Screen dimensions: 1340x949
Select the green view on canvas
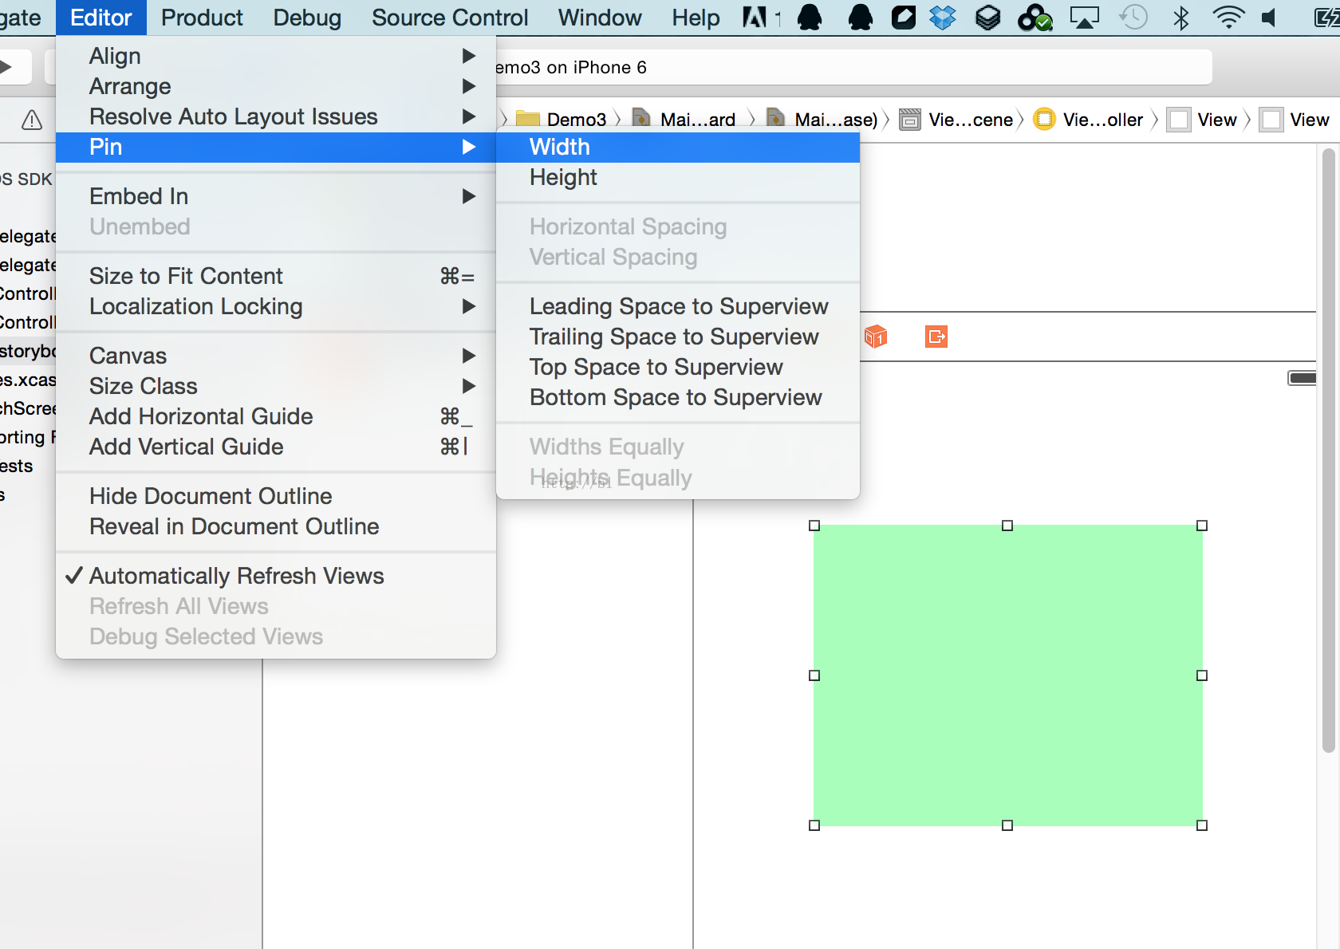coord(1007,675)
